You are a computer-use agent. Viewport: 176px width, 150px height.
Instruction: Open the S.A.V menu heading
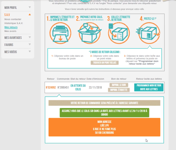click(7, 15)
